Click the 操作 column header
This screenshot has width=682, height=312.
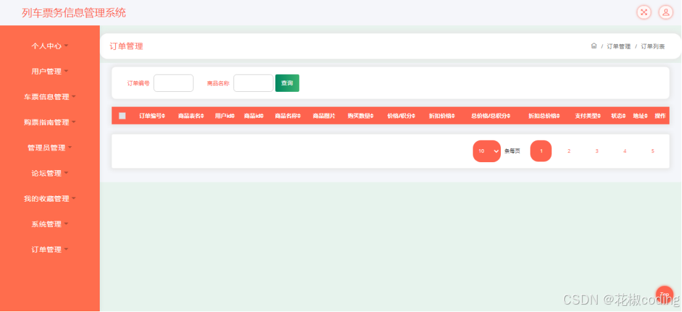tap(660, 116)
